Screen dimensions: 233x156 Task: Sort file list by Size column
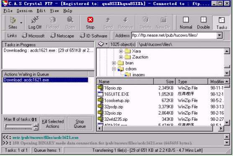[165, 82]
